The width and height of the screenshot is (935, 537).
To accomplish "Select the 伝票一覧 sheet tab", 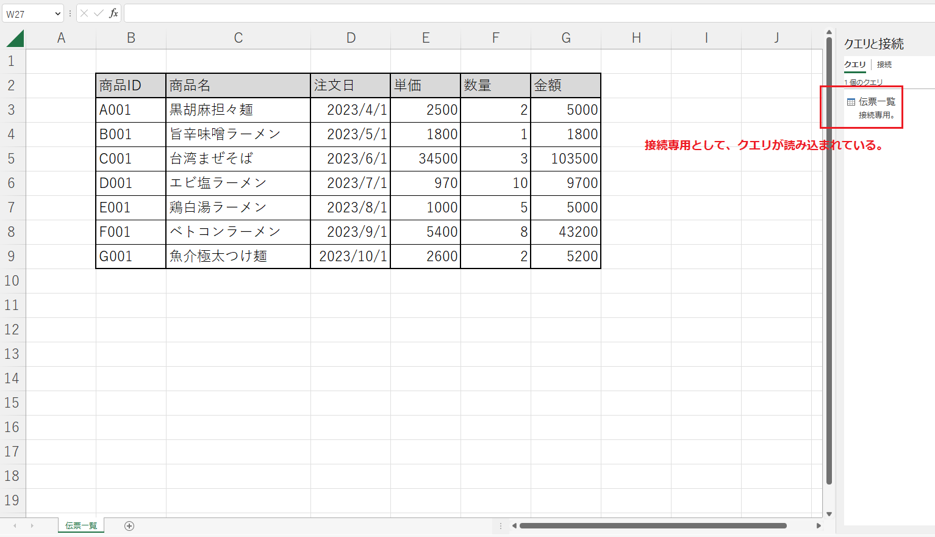I will (x=81, y=526).
